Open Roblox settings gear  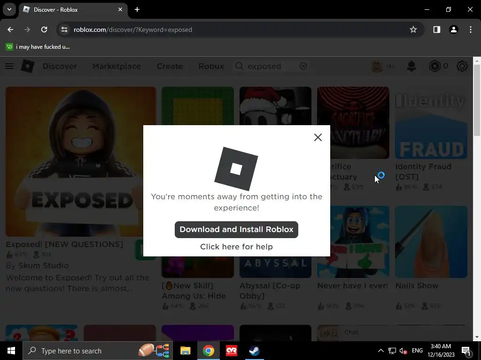[462, 66]
